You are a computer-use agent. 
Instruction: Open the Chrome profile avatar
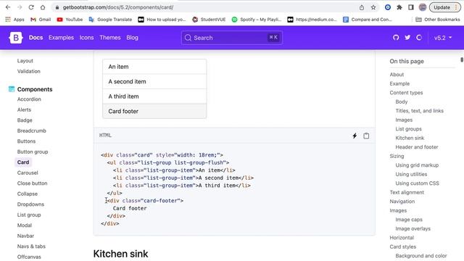click(423, 7)
